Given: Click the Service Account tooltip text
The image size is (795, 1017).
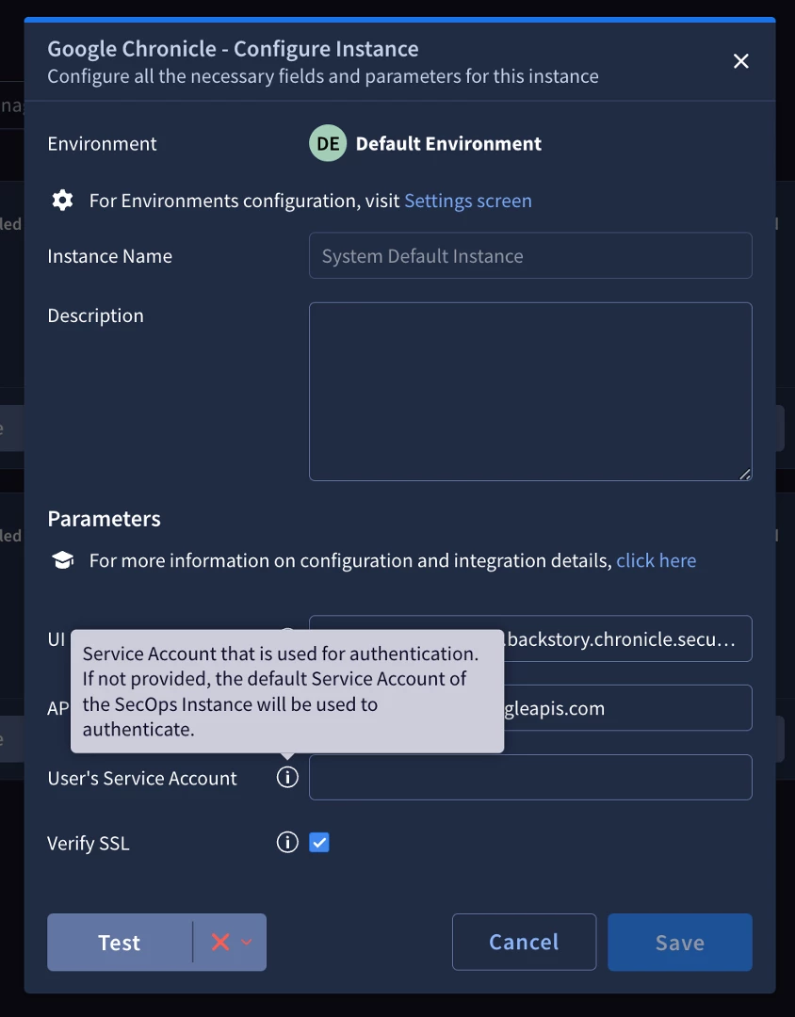Looking at the screenshot, I should point(281,691).
